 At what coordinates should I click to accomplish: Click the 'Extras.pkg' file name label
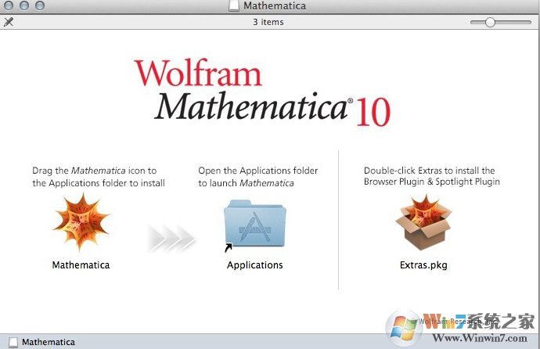423,265
